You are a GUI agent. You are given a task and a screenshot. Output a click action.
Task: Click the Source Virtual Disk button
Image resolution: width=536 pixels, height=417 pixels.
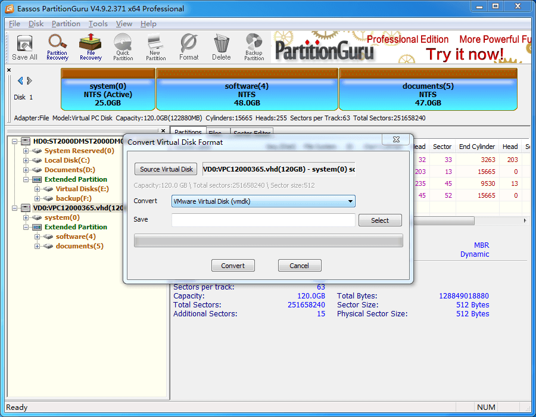tap(166, 169)
